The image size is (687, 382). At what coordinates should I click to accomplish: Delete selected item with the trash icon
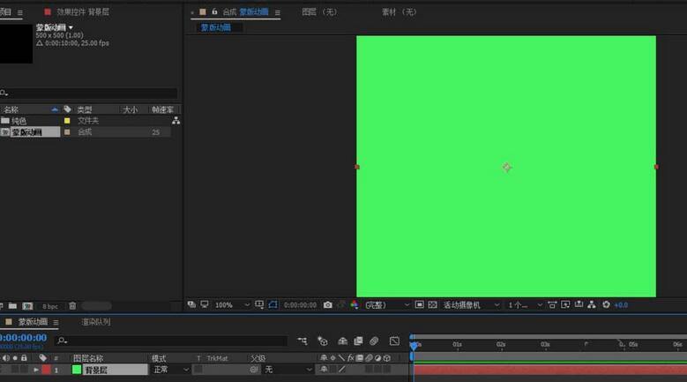coord(72,306)
